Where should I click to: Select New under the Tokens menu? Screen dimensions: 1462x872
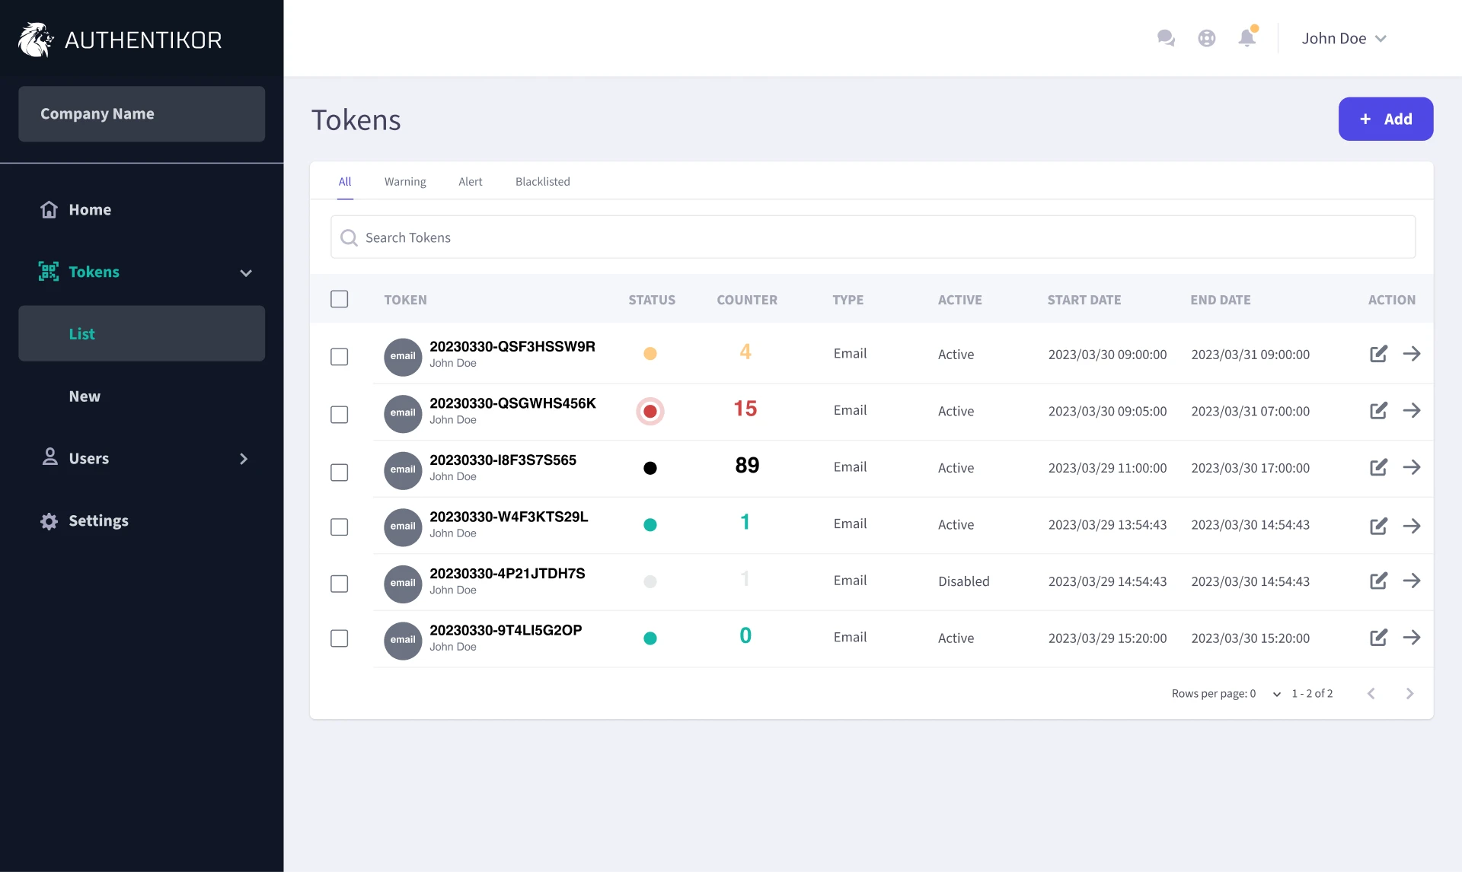(84, 396)
